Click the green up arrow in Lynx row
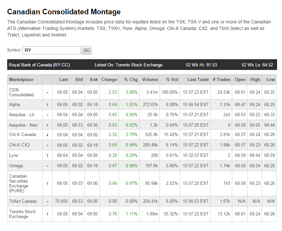Image resolution: width=282 pixels, height=231 pixels. tap(48, 156)
